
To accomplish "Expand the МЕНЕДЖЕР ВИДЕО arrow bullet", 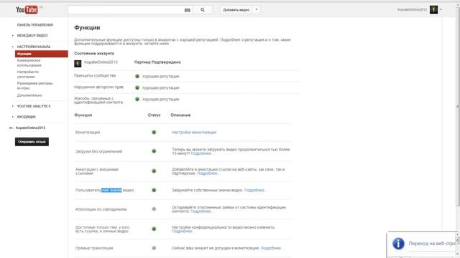I will point(13,35).
